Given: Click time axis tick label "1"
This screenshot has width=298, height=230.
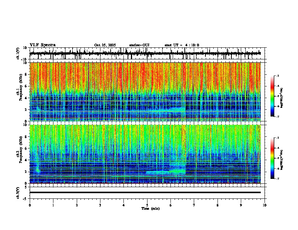Looking at the screenshot, I should (x=53, y=205).
